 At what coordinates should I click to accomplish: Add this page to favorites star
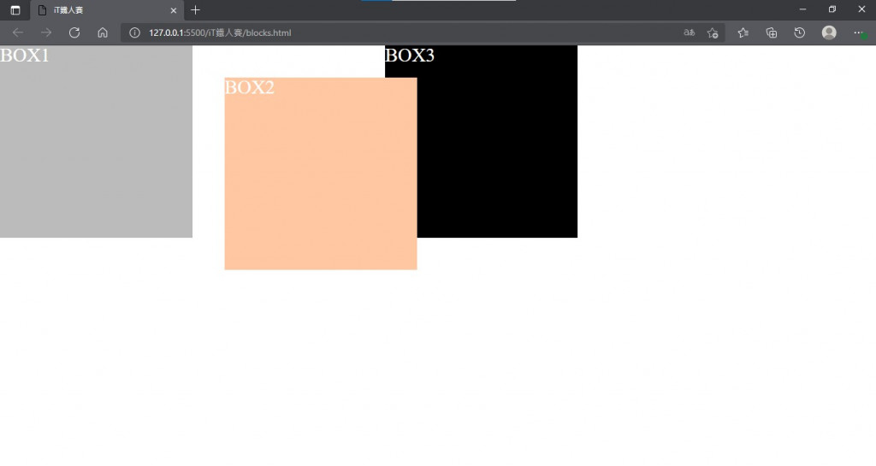pos(713,33)
